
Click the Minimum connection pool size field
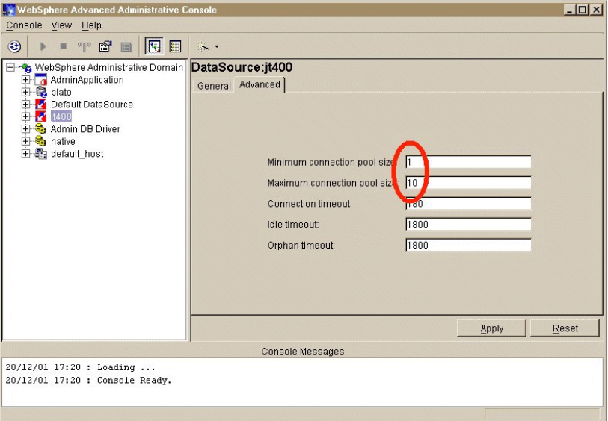(x=468, y=162)
